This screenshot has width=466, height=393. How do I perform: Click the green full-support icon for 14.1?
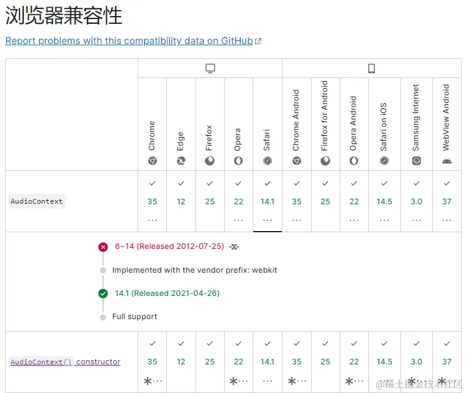tap(103, 294)
